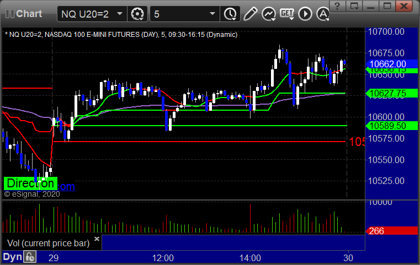This screenshot has width=420, height=265.
Task: Click the 29 date axis label
Action: click(54, 258)
